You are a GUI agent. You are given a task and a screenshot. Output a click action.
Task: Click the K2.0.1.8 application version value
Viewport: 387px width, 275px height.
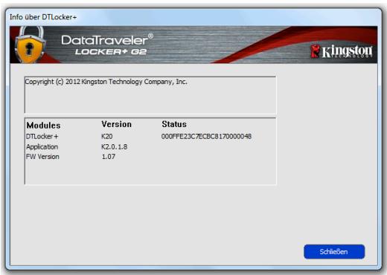click(114, 146)
